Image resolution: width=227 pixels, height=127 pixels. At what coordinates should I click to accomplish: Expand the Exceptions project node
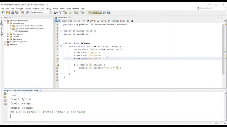[x=5, y=44]
